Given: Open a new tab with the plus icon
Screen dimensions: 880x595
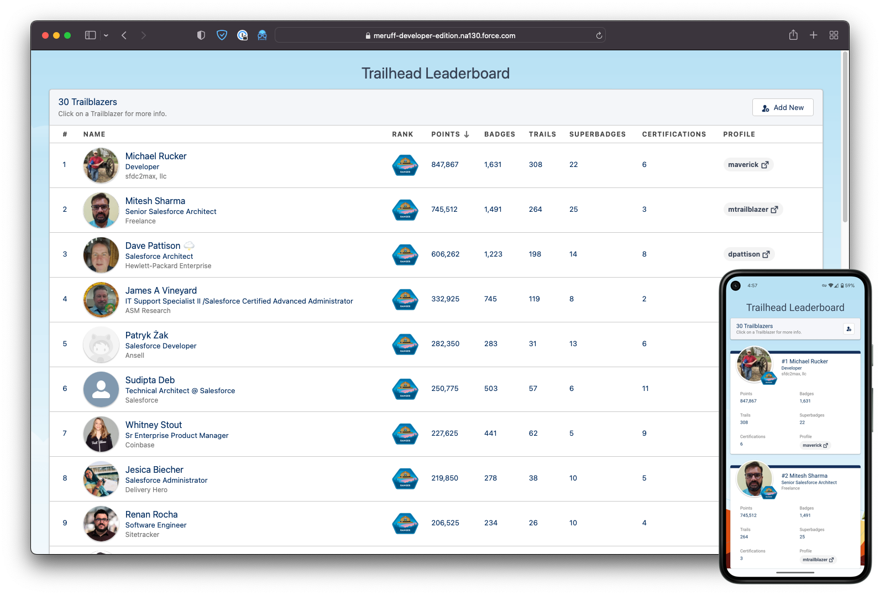Looking at the screenshot, I should (x=814, y=35).
